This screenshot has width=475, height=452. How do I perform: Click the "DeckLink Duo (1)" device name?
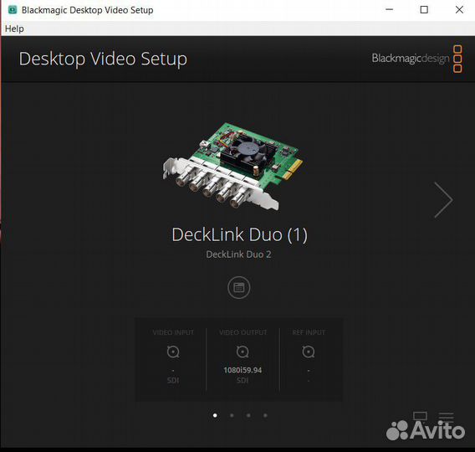[239, 234]
